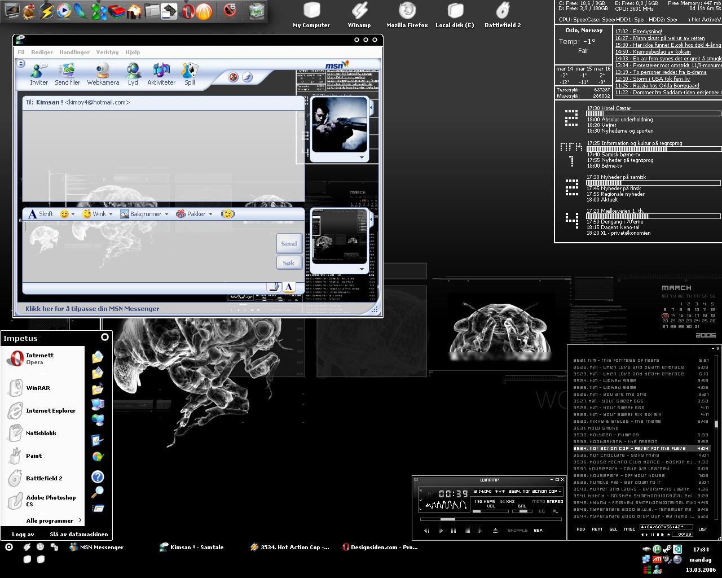The height and width of the screenshot is (578, 722).
Task: Launch the Battlefield 2 desktop shortcut
Action: coord(503,15)
